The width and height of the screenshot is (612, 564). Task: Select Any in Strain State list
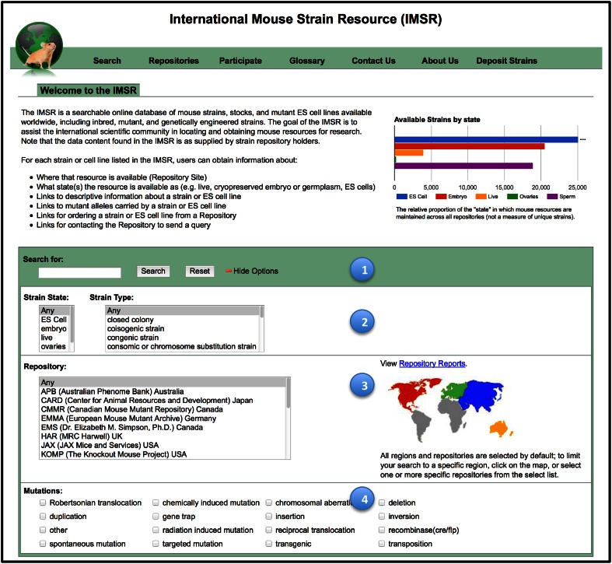[54, 310]
